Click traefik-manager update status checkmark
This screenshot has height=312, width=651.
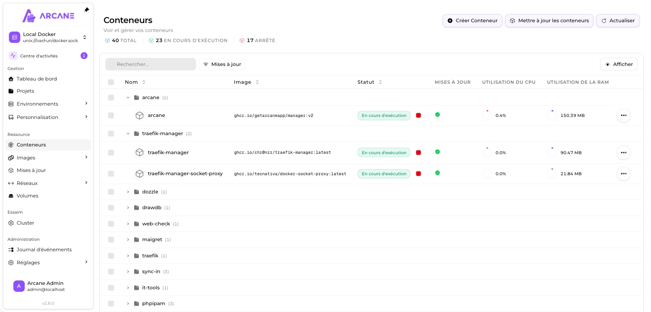[x=438, y=152]
